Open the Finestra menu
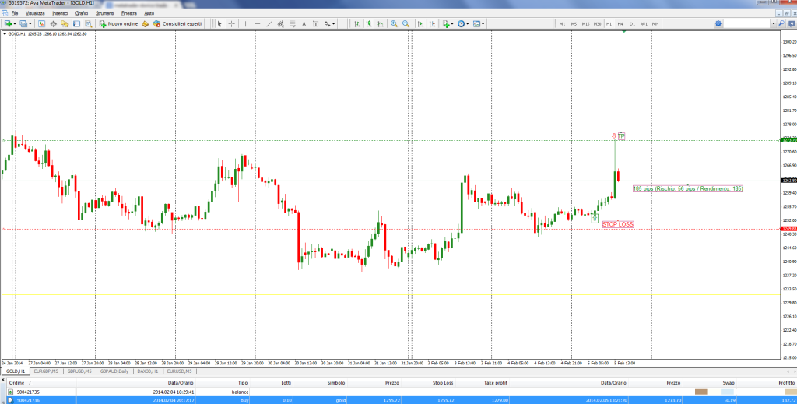Image resolution: width=797 pixels, height=404 pixels. pyautogui.click(x=130, y=12)
